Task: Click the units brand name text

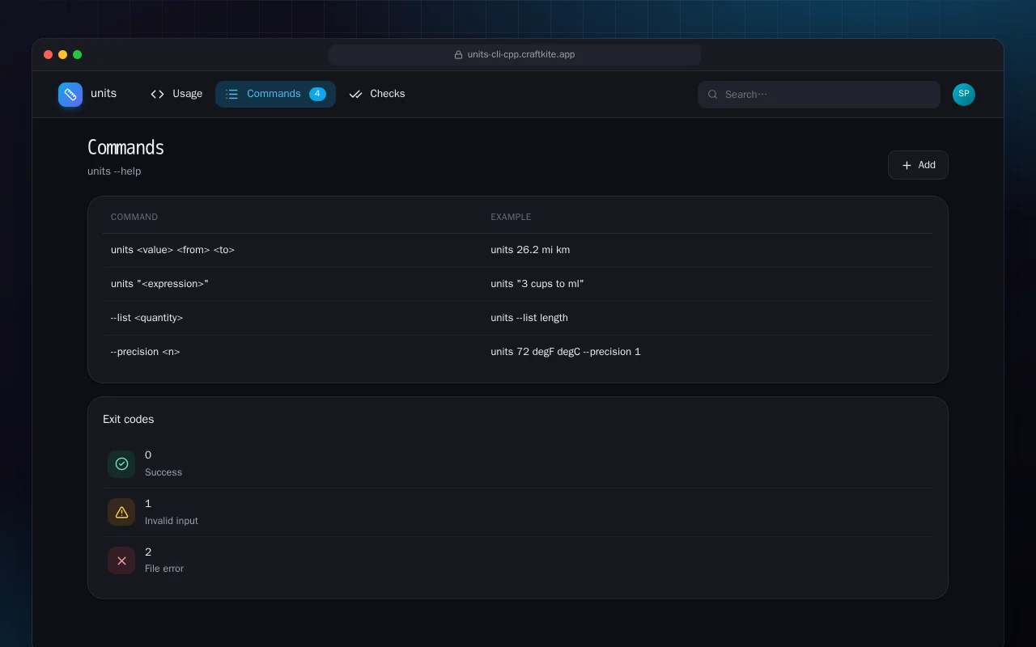Action: click(104, 94)
